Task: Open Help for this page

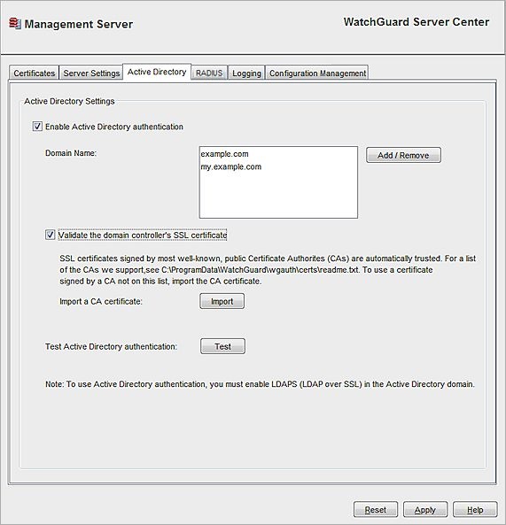Action: [x=475, y=510]
